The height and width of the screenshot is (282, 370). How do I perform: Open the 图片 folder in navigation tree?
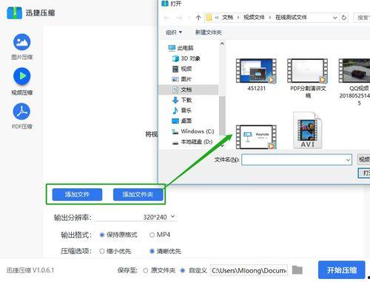tap(182, 79)
